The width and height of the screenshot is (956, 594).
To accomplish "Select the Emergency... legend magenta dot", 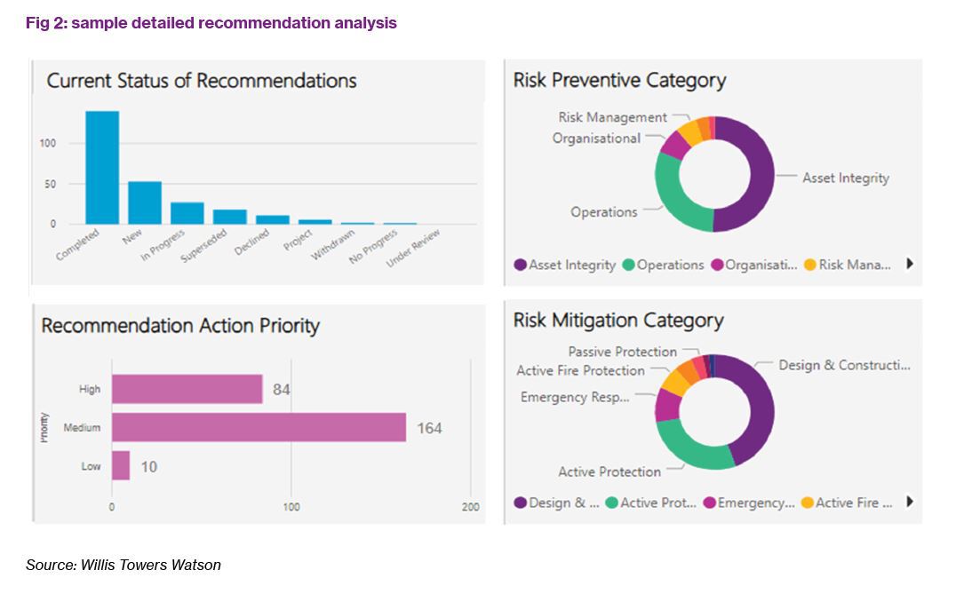I will (x=709, y=503).
